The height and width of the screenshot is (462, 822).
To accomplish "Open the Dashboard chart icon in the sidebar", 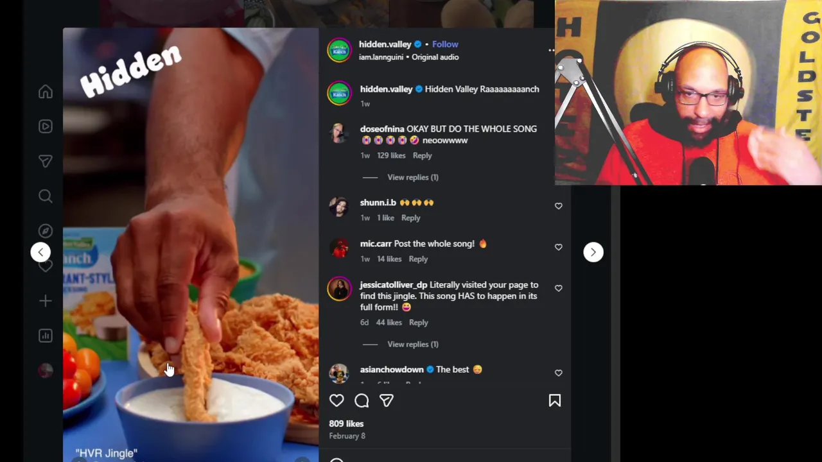I will click(x=45, y=336).
